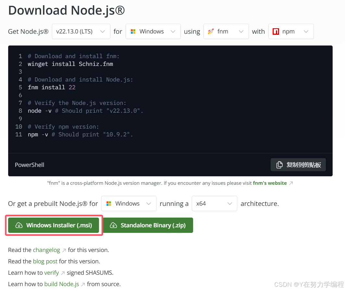
Task: Click the copy icon in clipboard button
Action: tap(279, 165)
